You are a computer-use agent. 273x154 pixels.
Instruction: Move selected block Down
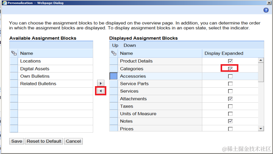click(x=130, y=45)
